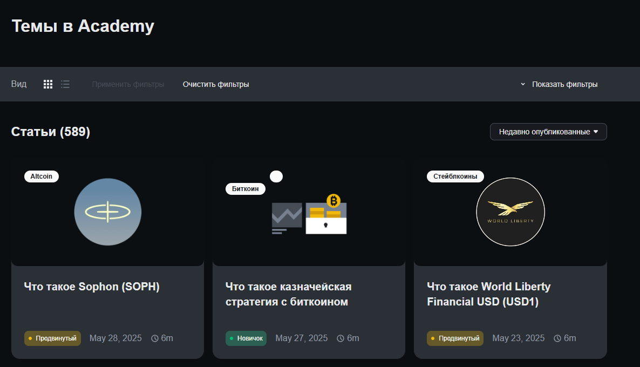Click the May 23, 2025 date

point(519,338)
